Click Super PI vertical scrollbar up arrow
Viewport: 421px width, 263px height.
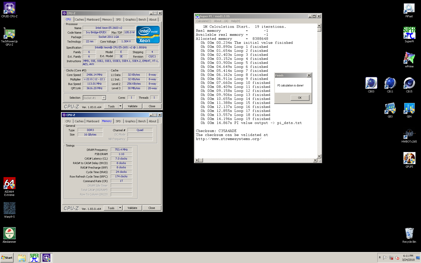click(319, 26)
